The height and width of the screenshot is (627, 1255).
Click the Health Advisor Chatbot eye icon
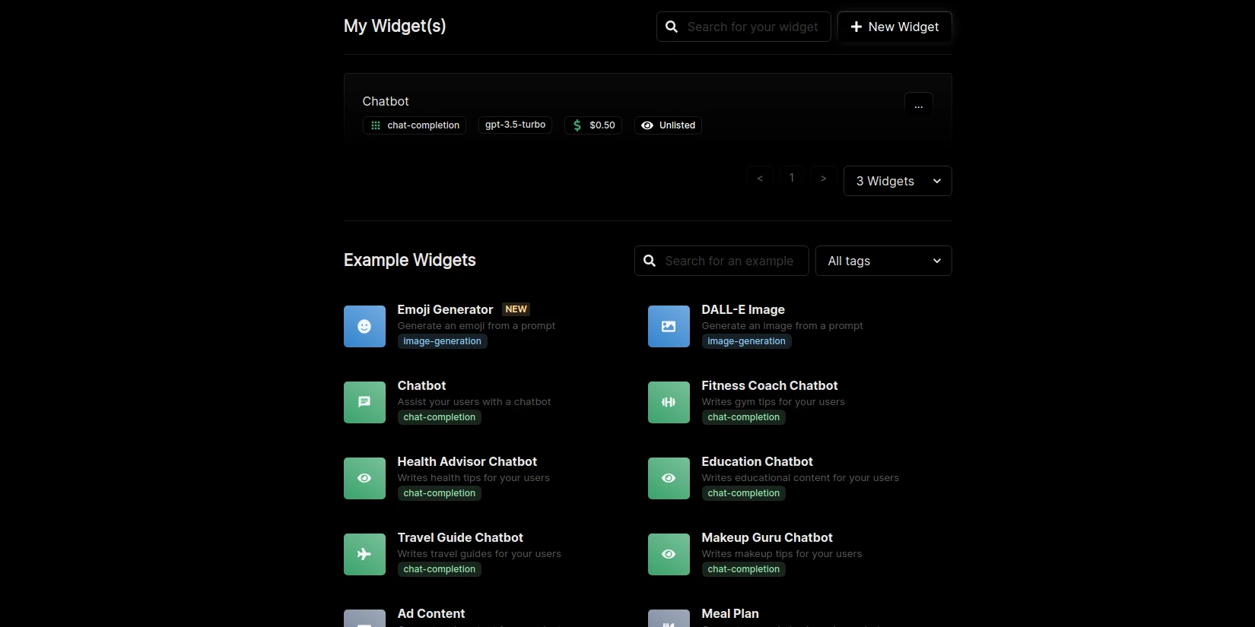[364, 478]
